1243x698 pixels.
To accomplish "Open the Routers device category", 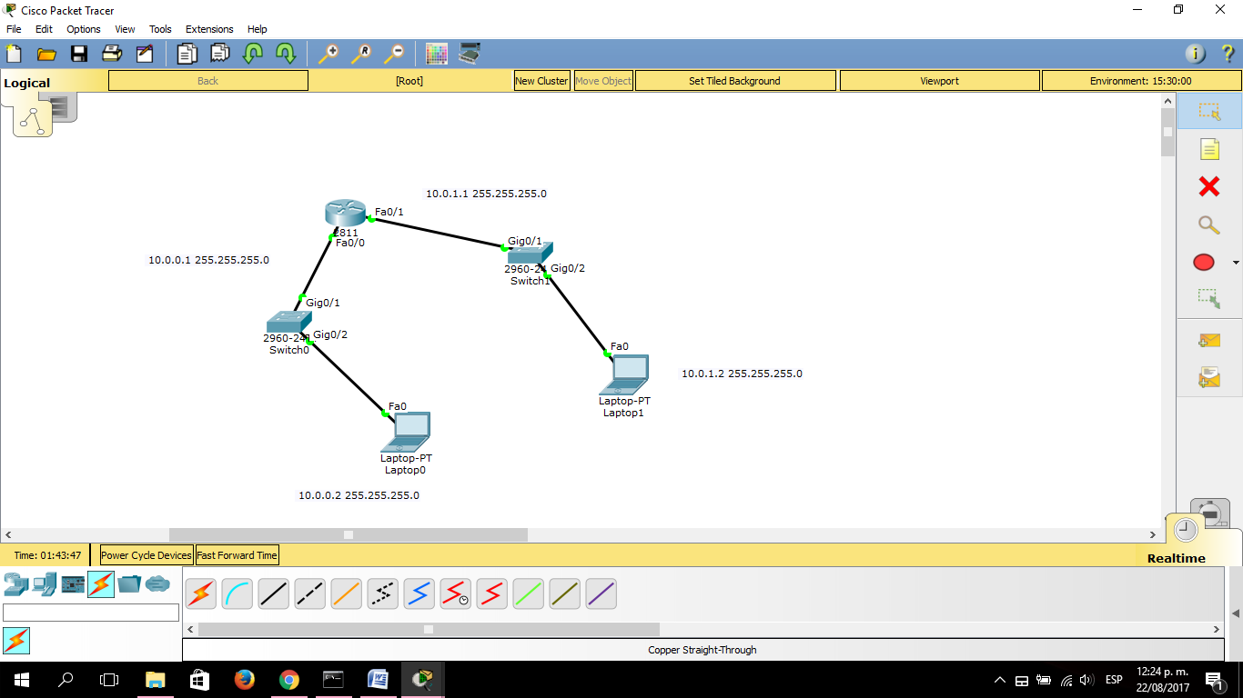I will point(15,584).
